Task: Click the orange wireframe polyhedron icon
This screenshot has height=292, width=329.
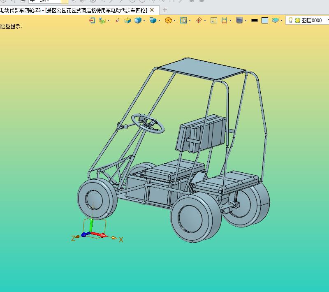Action: coord(168,20)
